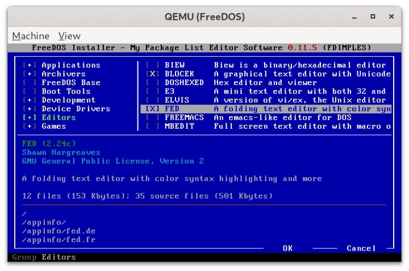
Task: Click the /appinfo/fed.fr file entry
Action: pos(59,240)
